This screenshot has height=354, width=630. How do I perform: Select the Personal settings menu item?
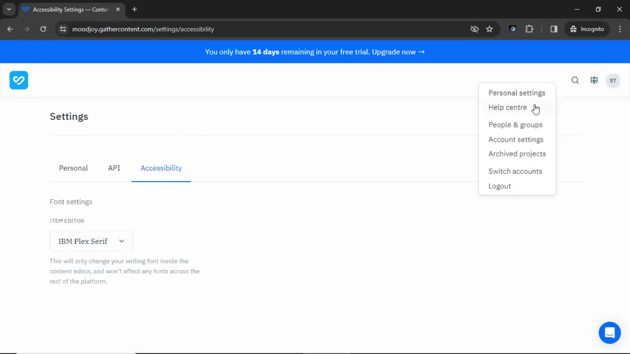(x=517, y=93)
